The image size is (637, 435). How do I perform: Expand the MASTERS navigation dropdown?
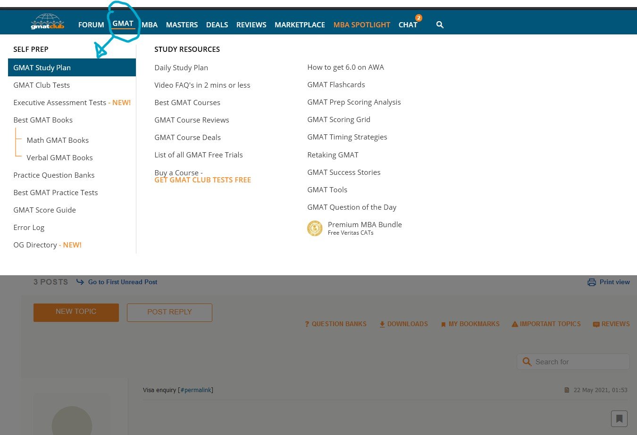[182, 25]
